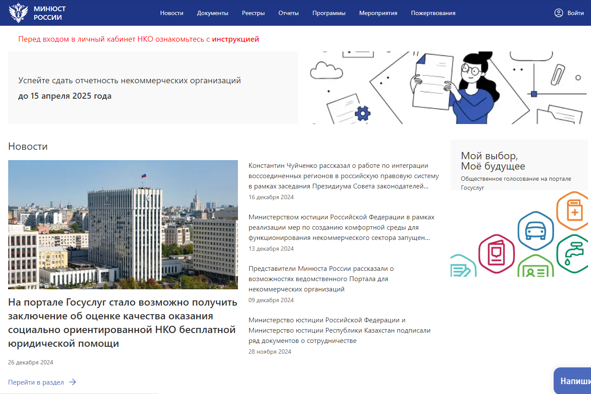Screen dimensions: 591x394
Task: Open the Новости menu item
Action: pos(172,13)
